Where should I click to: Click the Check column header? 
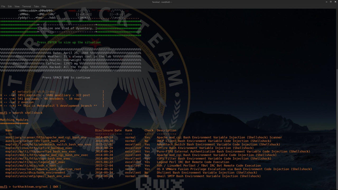149,130
